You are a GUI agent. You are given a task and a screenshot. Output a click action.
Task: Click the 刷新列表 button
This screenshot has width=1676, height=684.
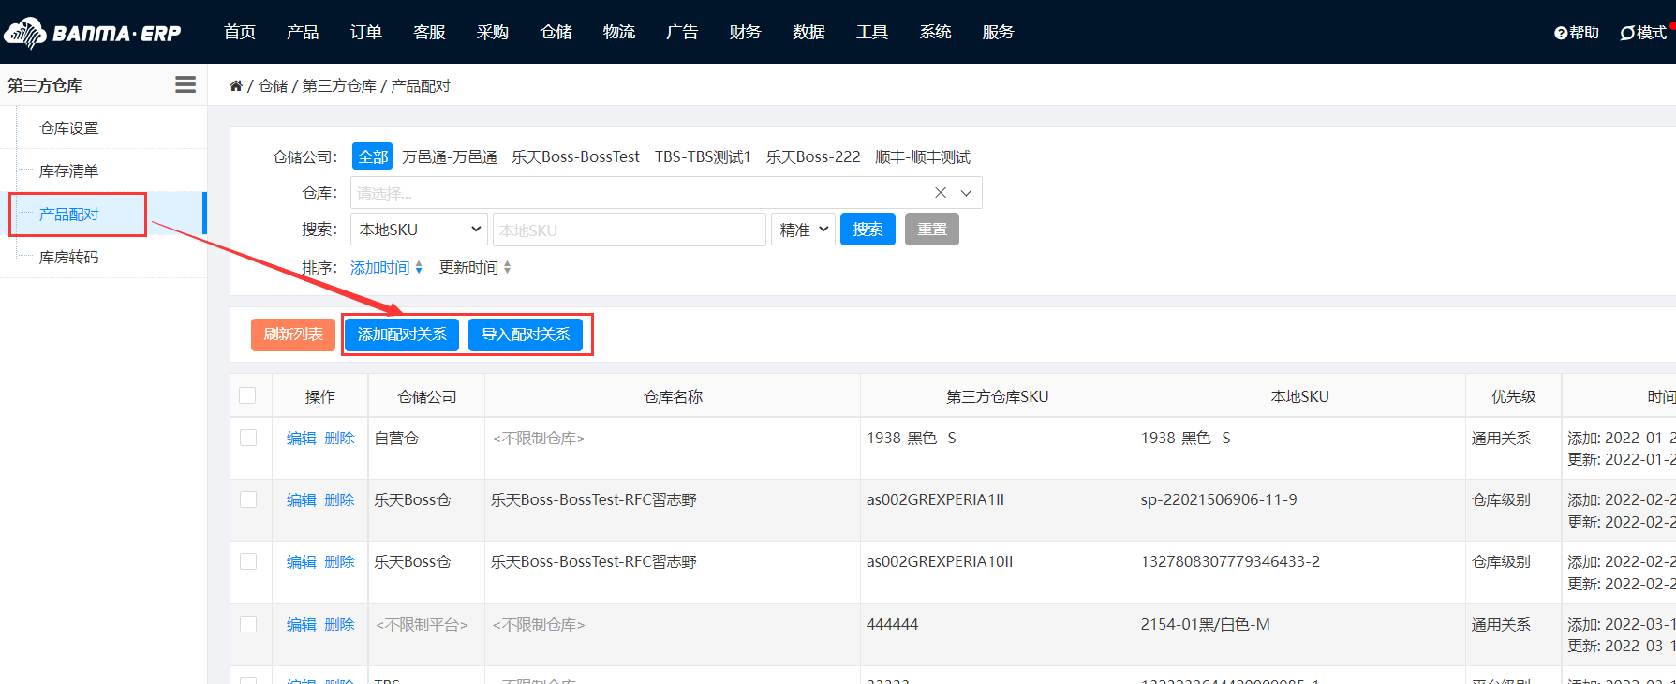(x=293, y=335)
